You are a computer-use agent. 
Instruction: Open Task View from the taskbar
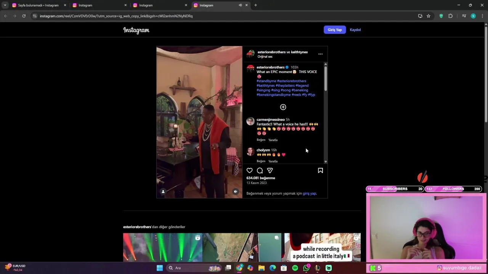(x=228, y=268)
